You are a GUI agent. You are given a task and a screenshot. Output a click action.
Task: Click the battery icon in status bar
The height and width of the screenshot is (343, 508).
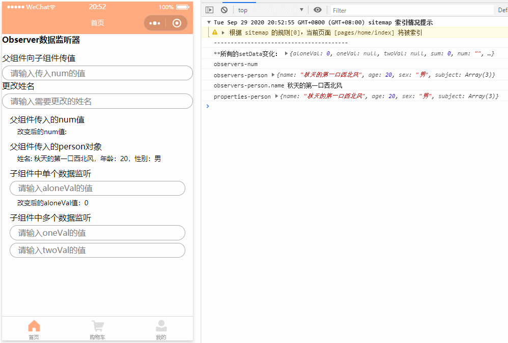(183, 7)
